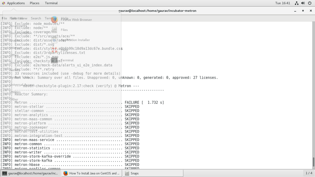Minimize the terminal window
Viewport: 315px width, 177px height.
(295, 11)
